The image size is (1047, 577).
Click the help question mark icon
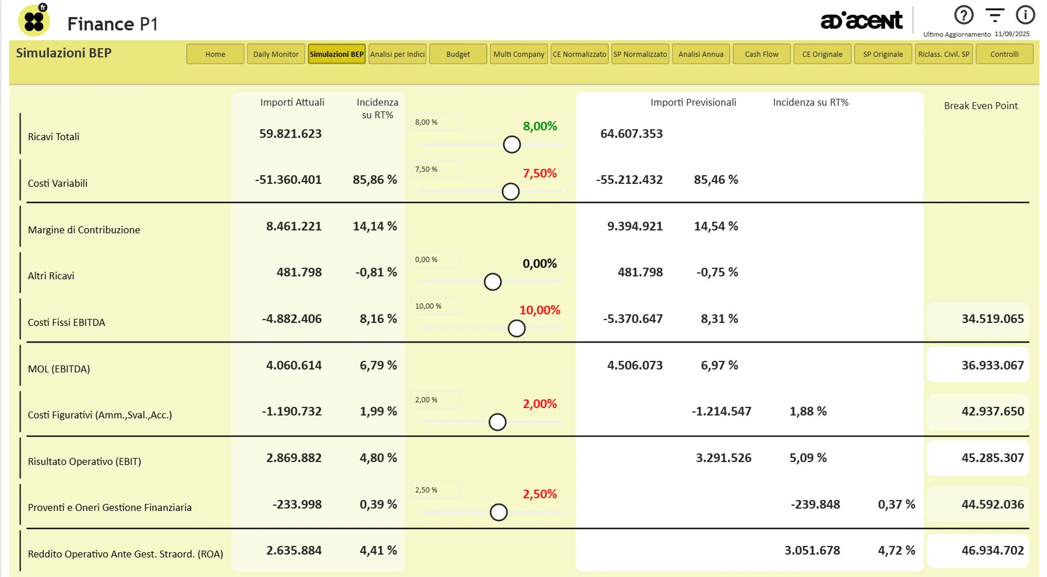click(x=963, y=15)
